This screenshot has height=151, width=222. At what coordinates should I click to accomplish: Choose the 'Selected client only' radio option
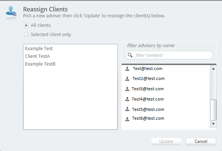(26, 35)
